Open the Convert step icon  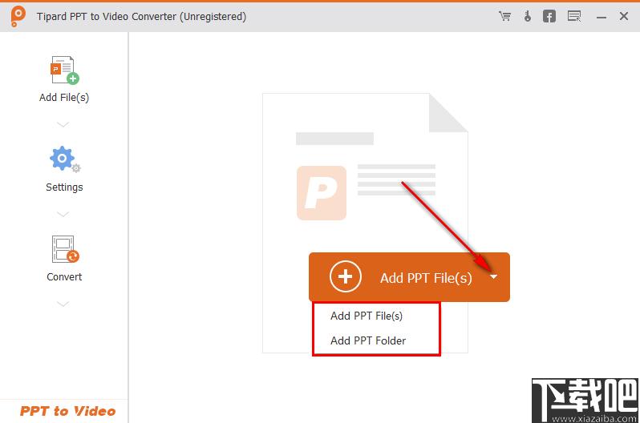65,249
